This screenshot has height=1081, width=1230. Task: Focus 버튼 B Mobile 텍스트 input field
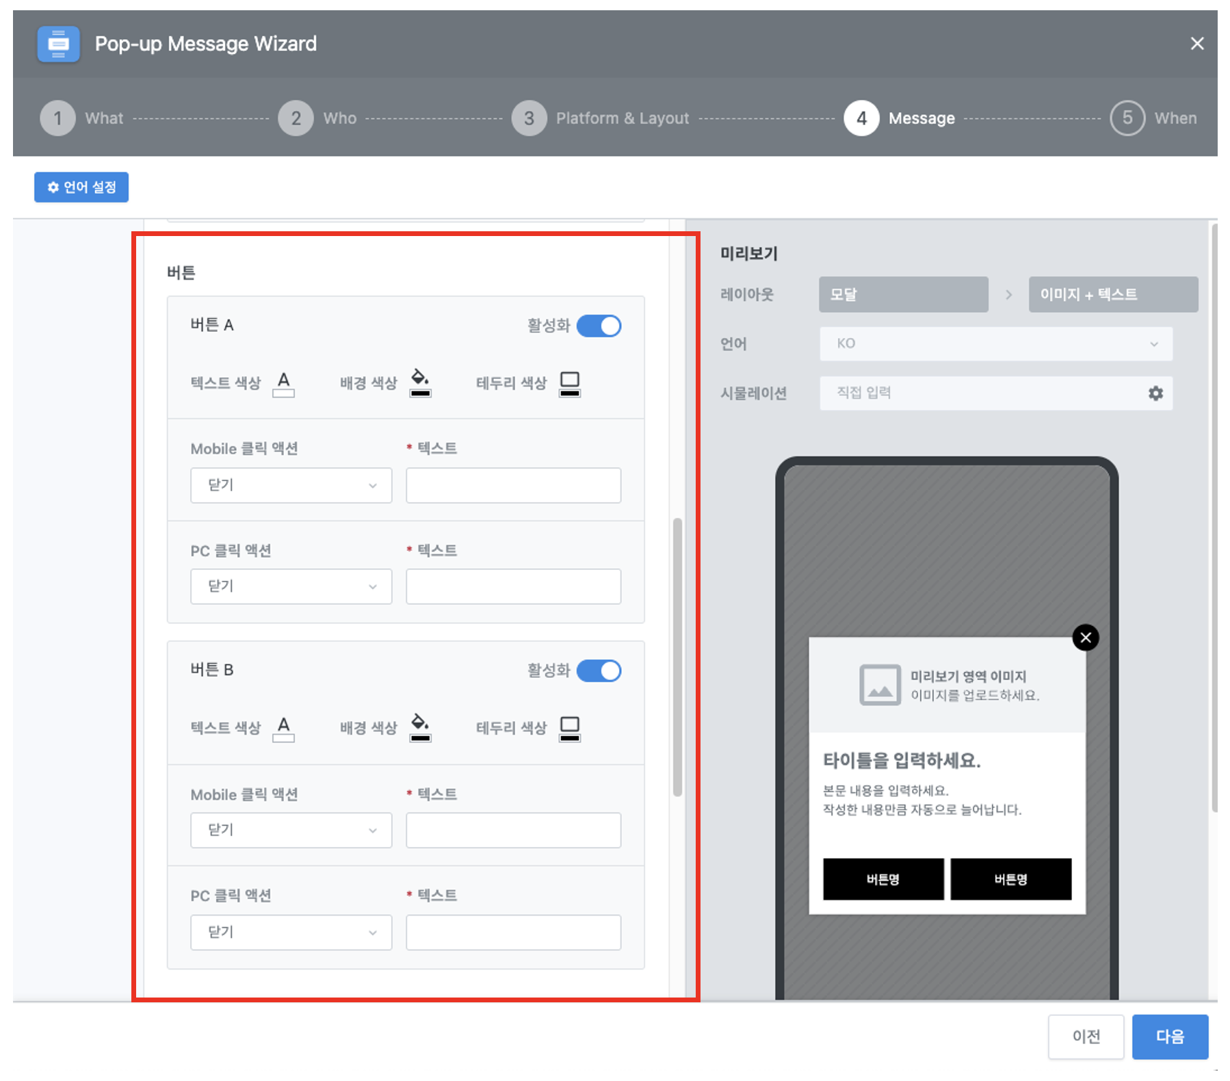tap(513, 830)
